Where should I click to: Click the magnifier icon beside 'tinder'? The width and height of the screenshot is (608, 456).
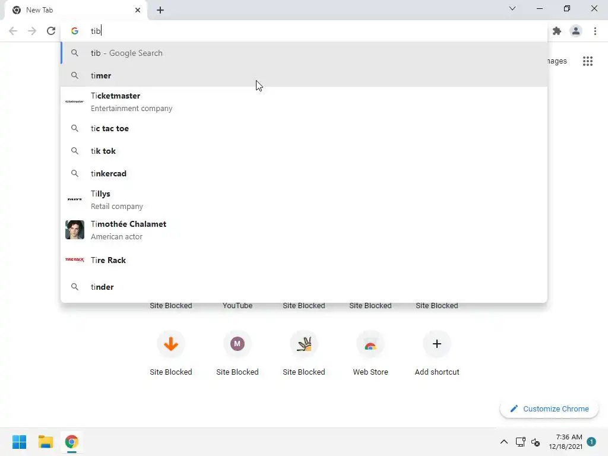click(74, 287)
